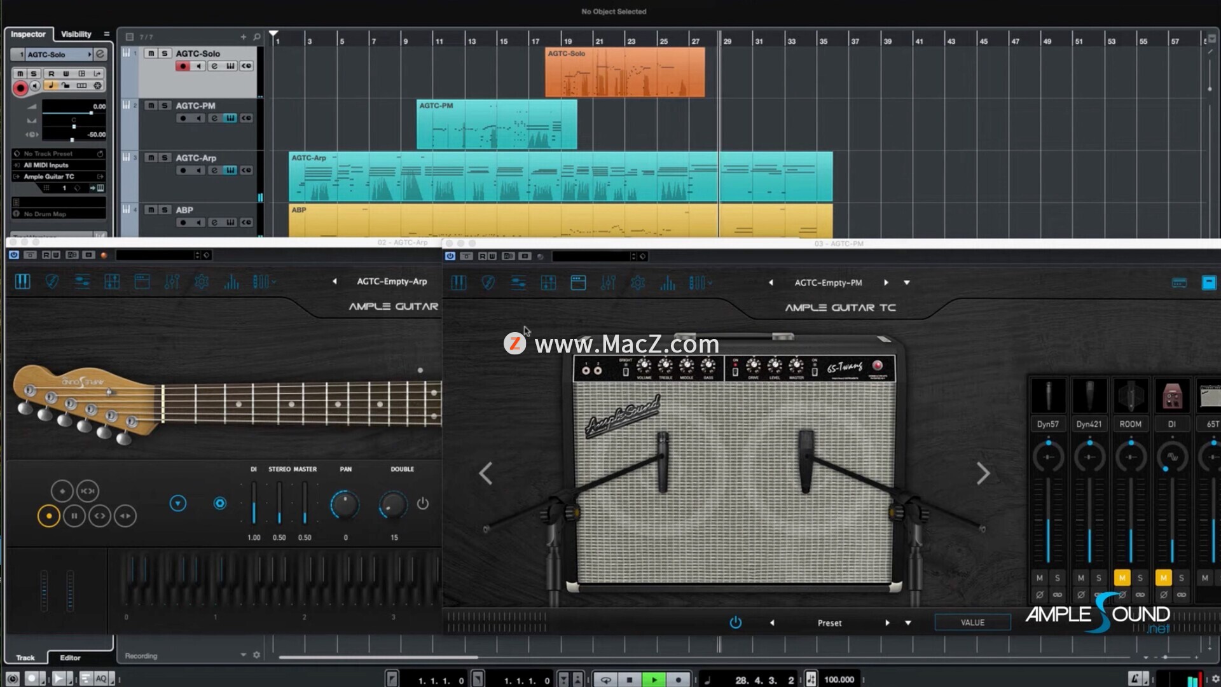Show the previous amp with left chevron

point(486,473)
